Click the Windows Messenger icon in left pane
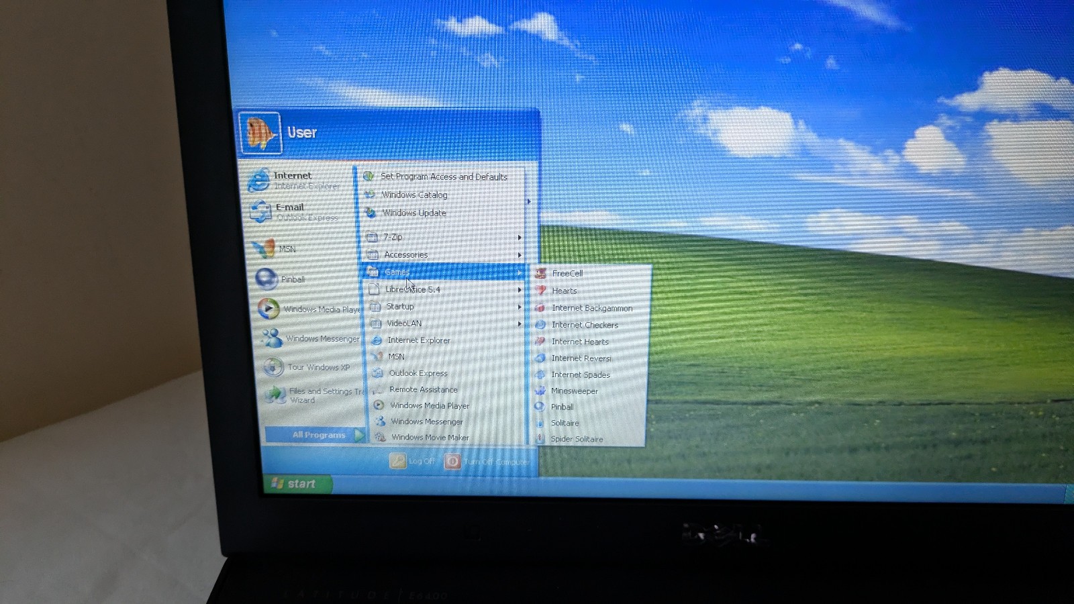 (271, 338)
